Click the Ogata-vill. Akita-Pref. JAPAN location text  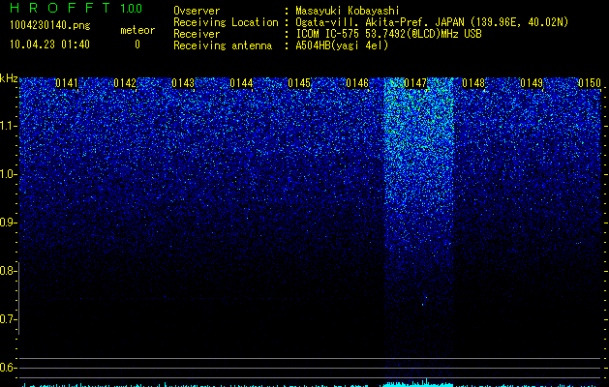click(432, 22)
